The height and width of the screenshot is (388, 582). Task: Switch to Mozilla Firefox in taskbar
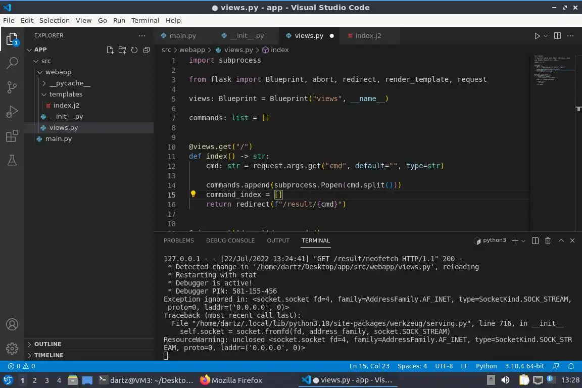[231, 380]
